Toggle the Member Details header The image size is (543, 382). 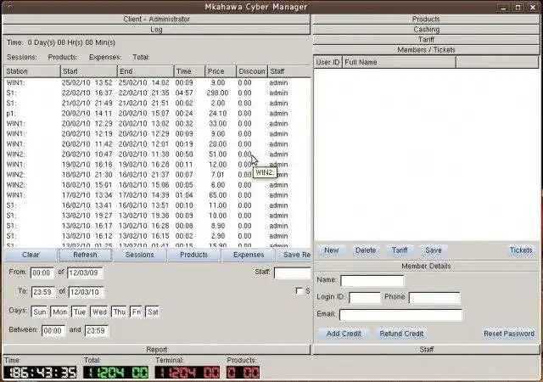coord(426,266)
